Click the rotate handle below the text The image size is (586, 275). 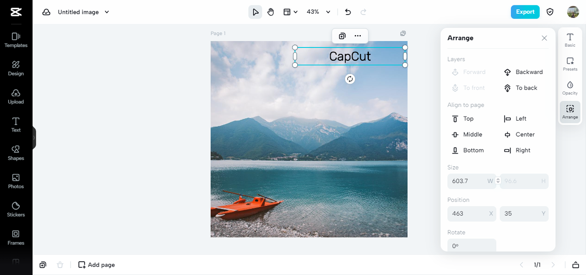tap(350, 79)
